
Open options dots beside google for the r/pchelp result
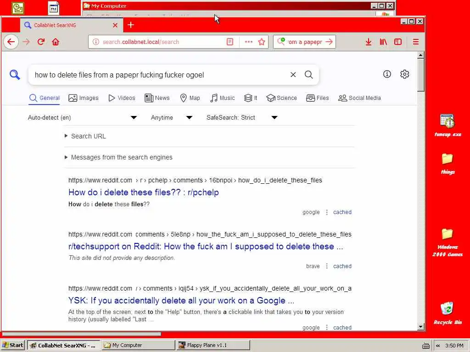327,212
